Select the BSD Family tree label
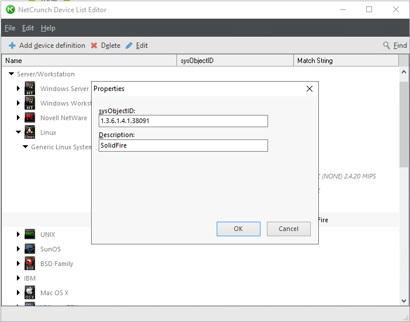This screenshot has width=410, height=322. click(x=57, y=264)
